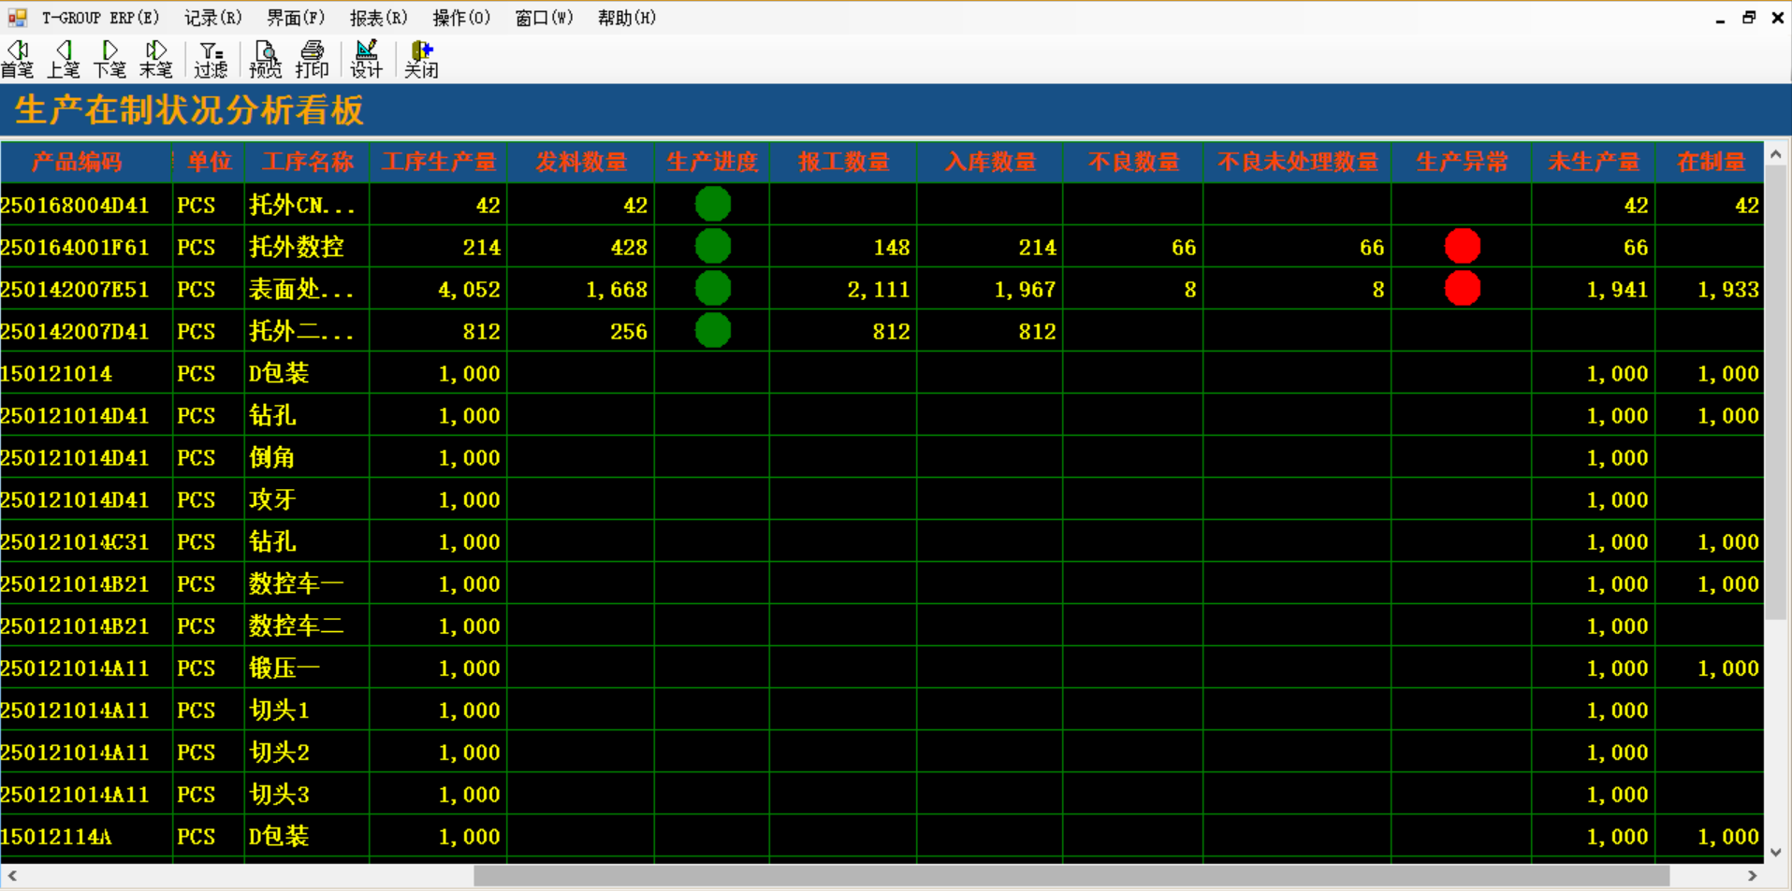Click the 工序生产量 column header

439,162
